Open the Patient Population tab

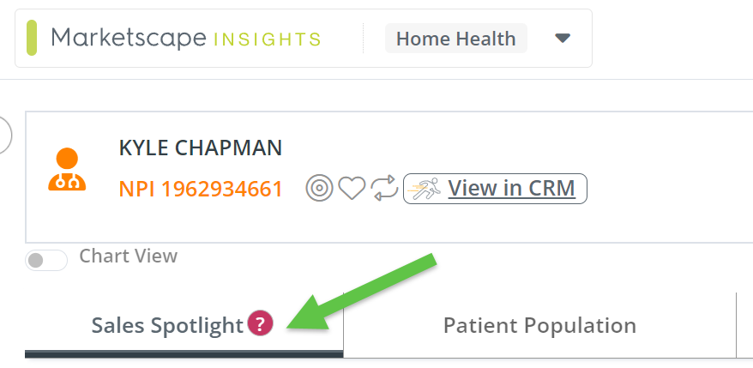coord(539,326)
